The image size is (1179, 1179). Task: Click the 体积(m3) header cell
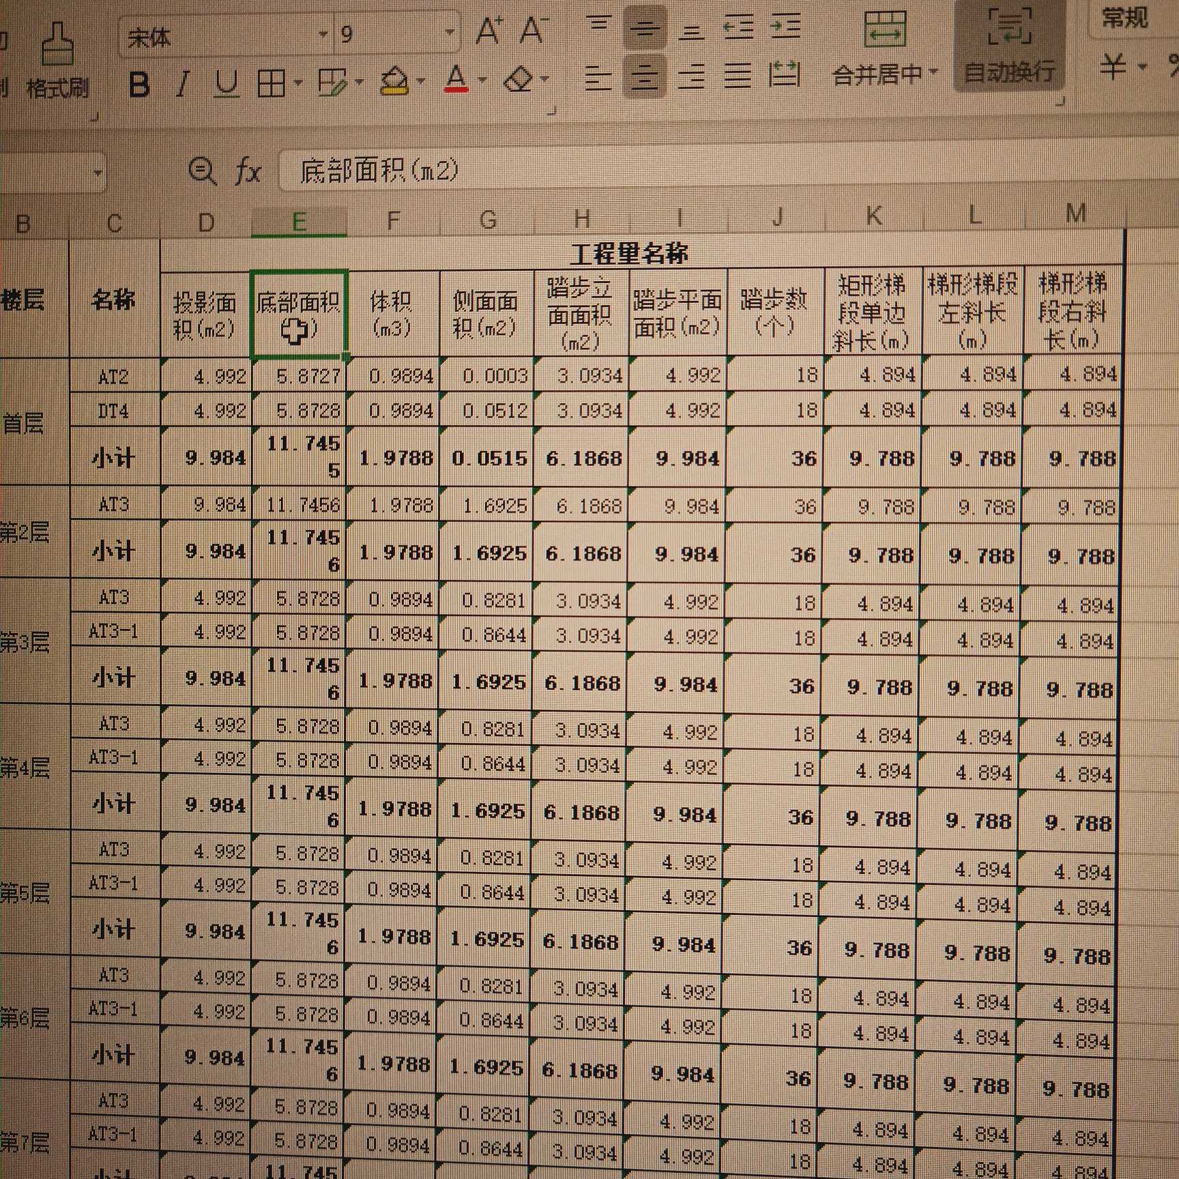point(392,314)
